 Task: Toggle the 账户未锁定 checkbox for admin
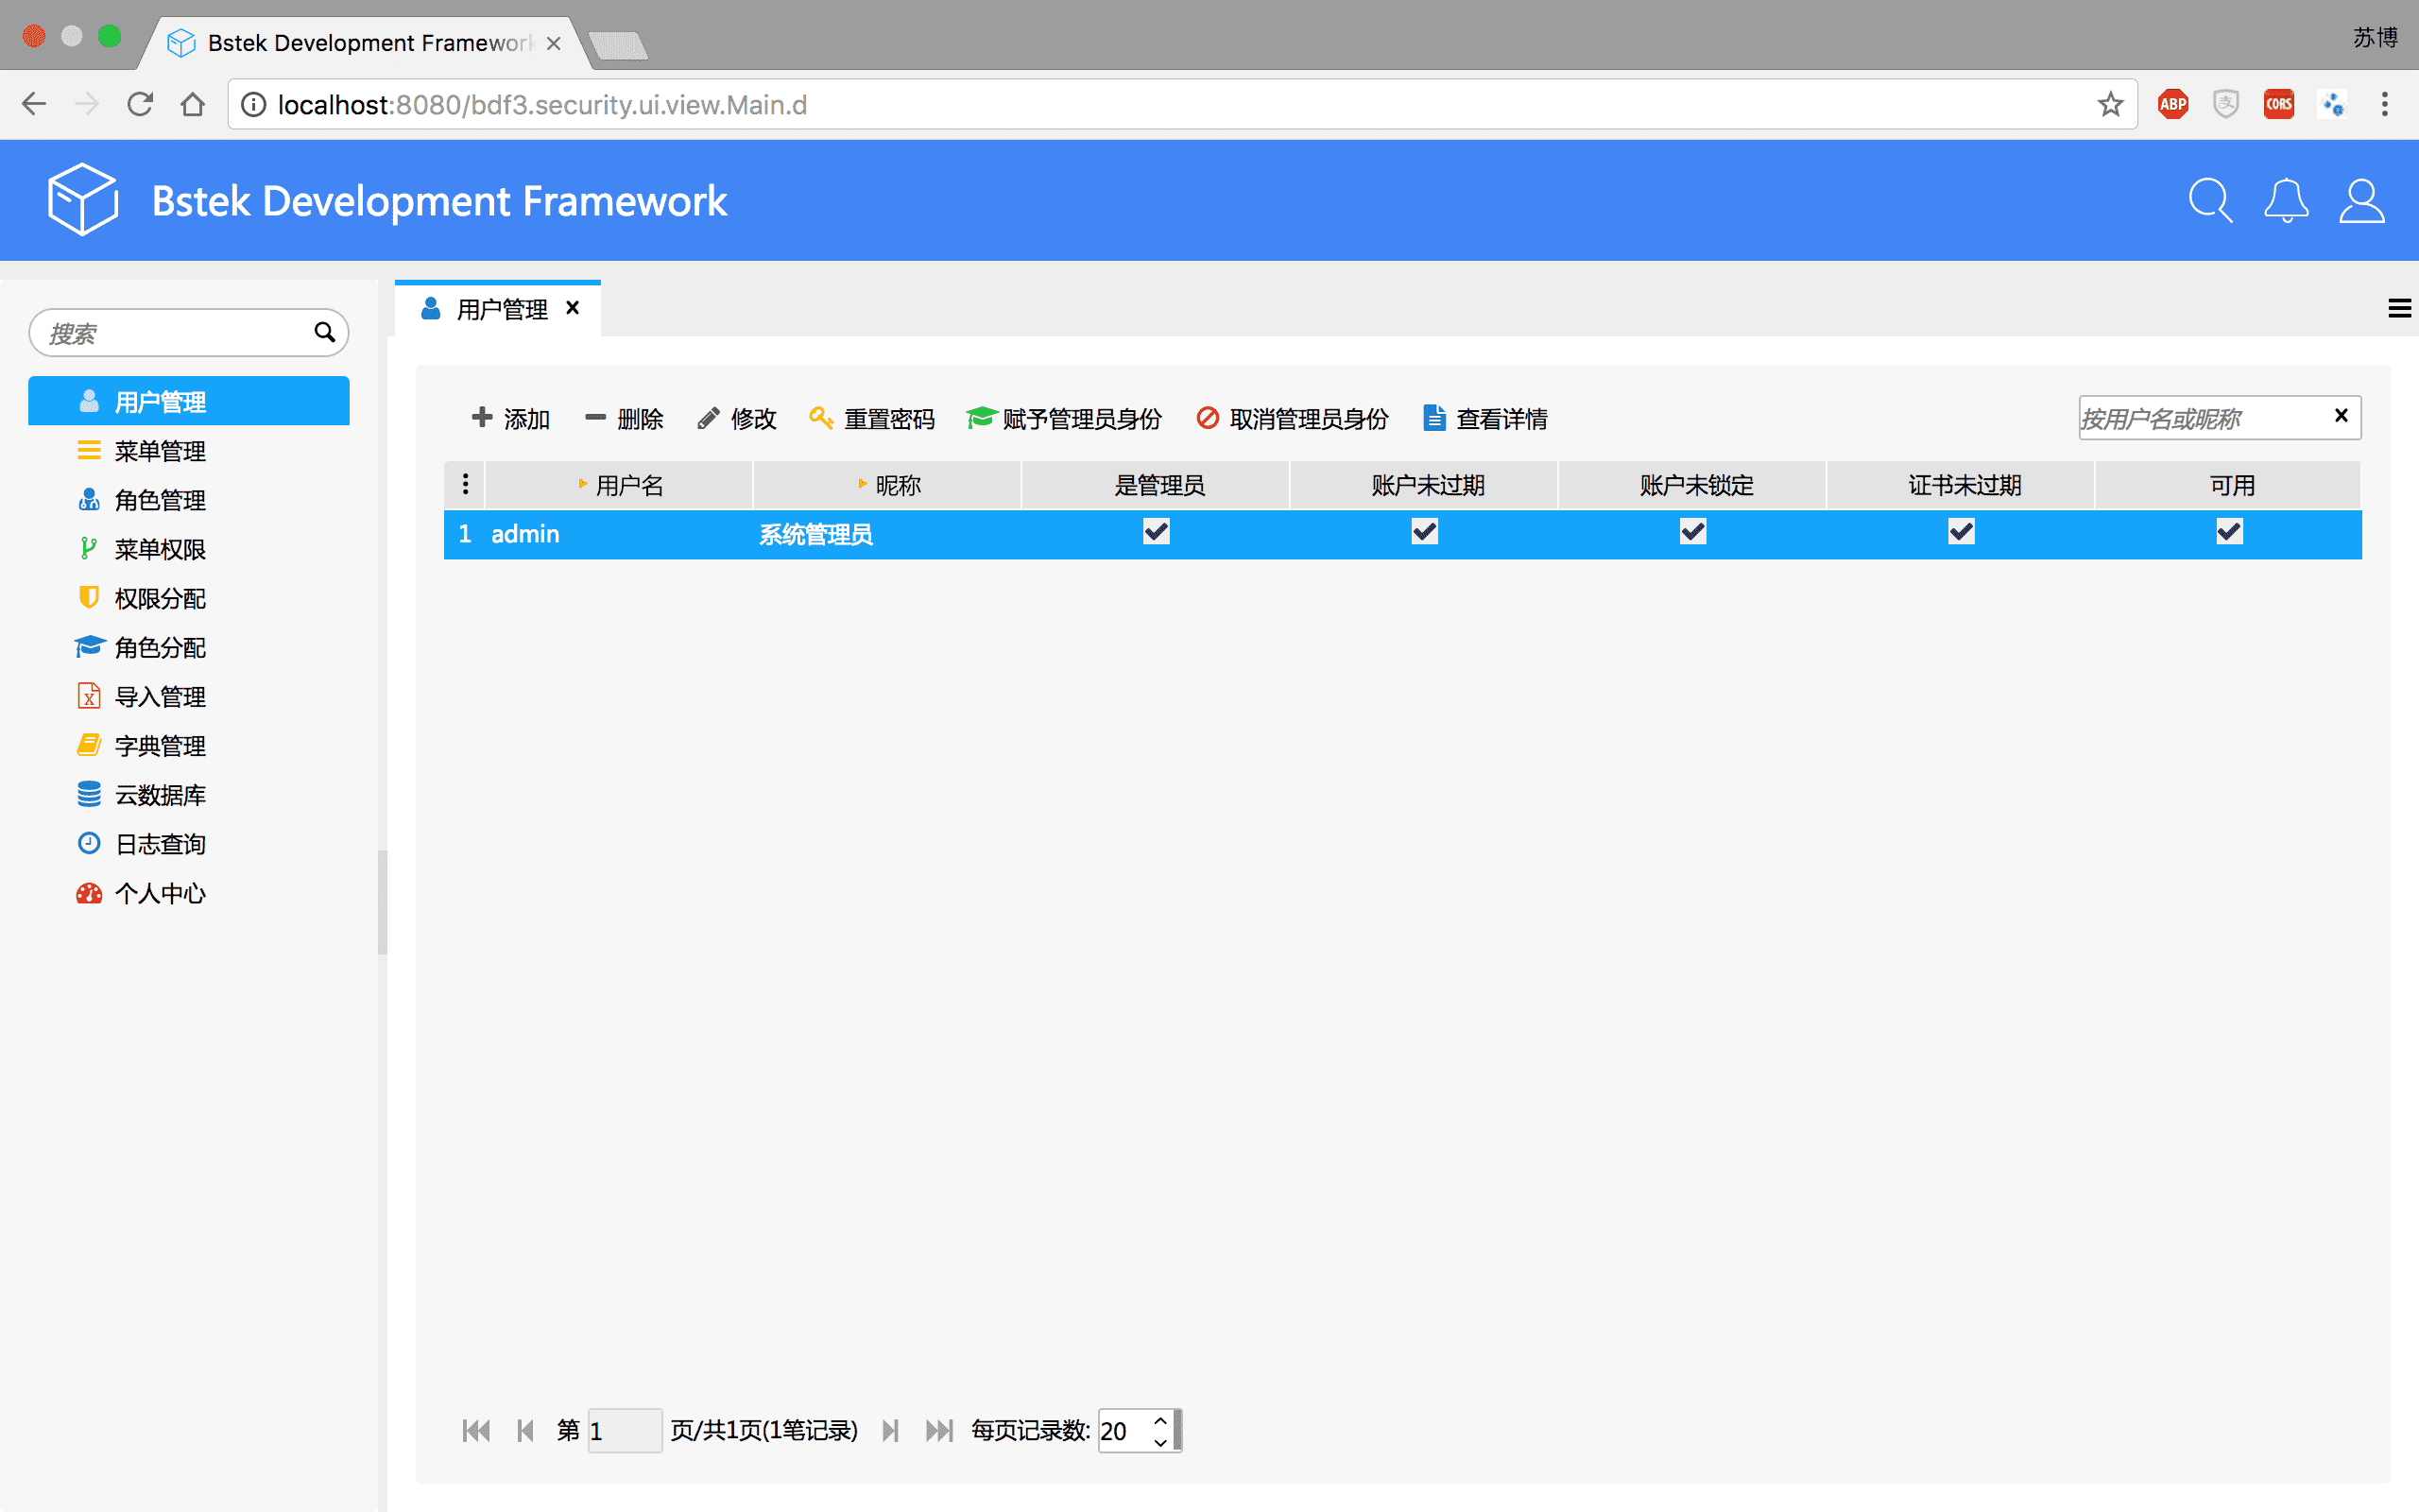pyautogui.click(x=1692, y=532)
